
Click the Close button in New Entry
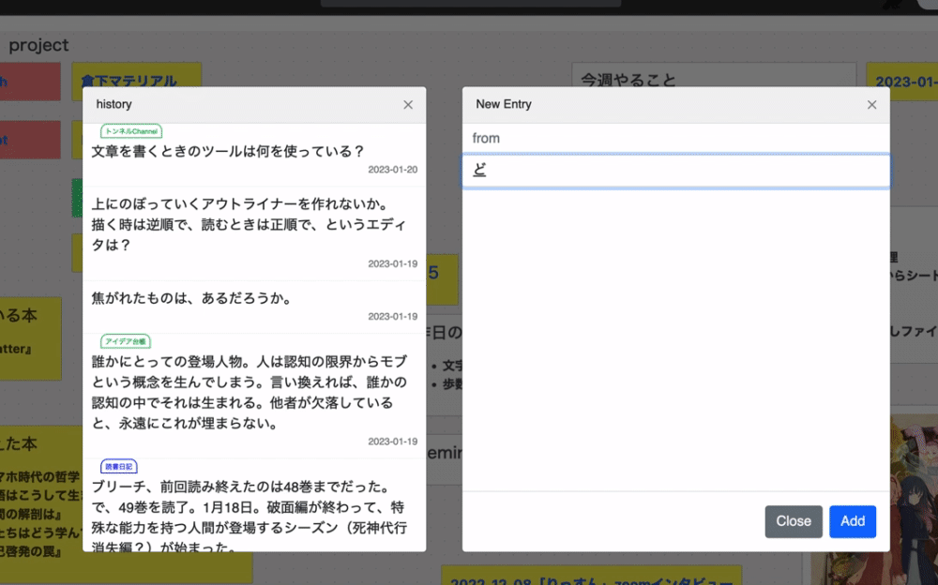click(x=794, y=521)
